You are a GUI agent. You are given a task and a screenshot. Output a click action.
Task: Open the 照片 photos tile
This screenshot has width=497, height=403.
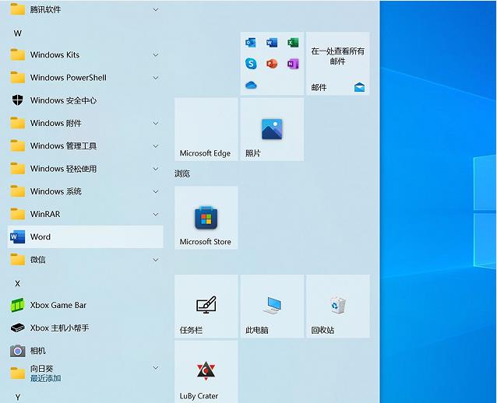click(272, 129)
